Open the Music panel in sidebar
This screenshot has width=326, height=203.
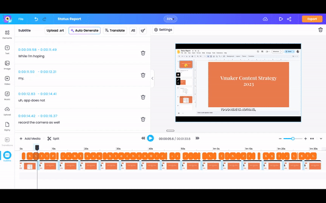click(7, 95)
